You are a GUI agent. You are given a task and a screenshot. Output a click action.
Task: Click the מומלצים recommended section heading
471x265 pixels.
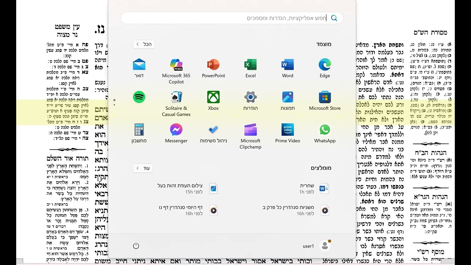(x=321, y=168)
